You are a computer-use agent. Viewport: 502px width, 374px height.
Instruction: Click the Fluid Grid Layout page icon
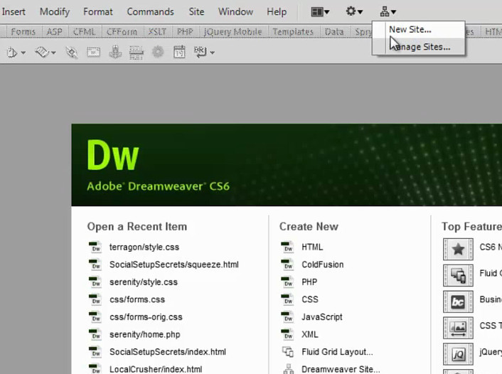coord(288,352)
